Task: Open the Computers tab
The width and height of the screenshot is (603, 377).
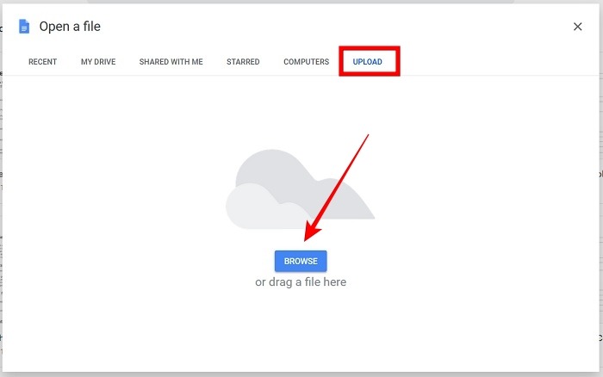Action: click(306, 62)
